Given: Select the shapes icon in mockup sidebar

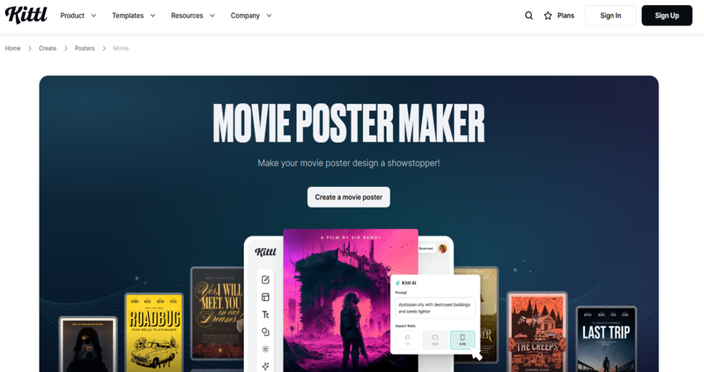Looking at the screenshot, I should [x=266, y=331].
